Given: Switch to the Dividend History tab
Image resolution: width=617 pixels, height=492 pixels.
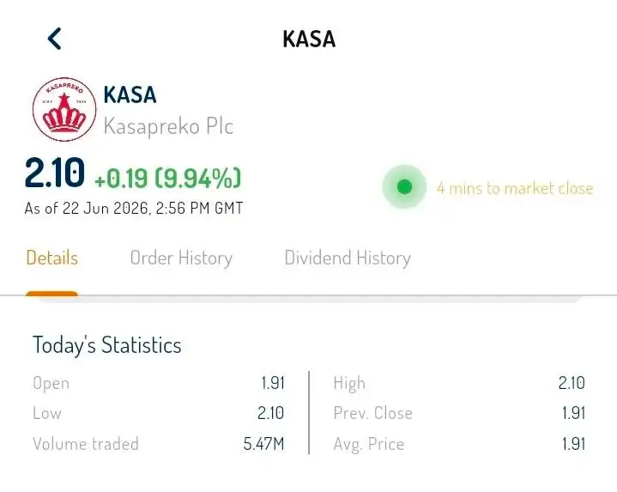Looking at the screenshot, I should click(x=348, y=258).
